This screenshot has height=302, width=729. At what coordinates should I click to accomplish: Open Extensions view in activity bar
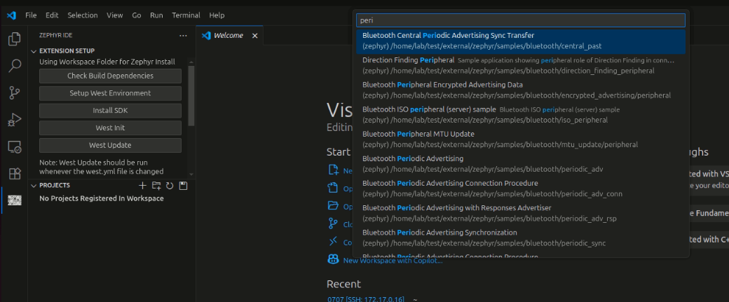(x=15, y=173)
